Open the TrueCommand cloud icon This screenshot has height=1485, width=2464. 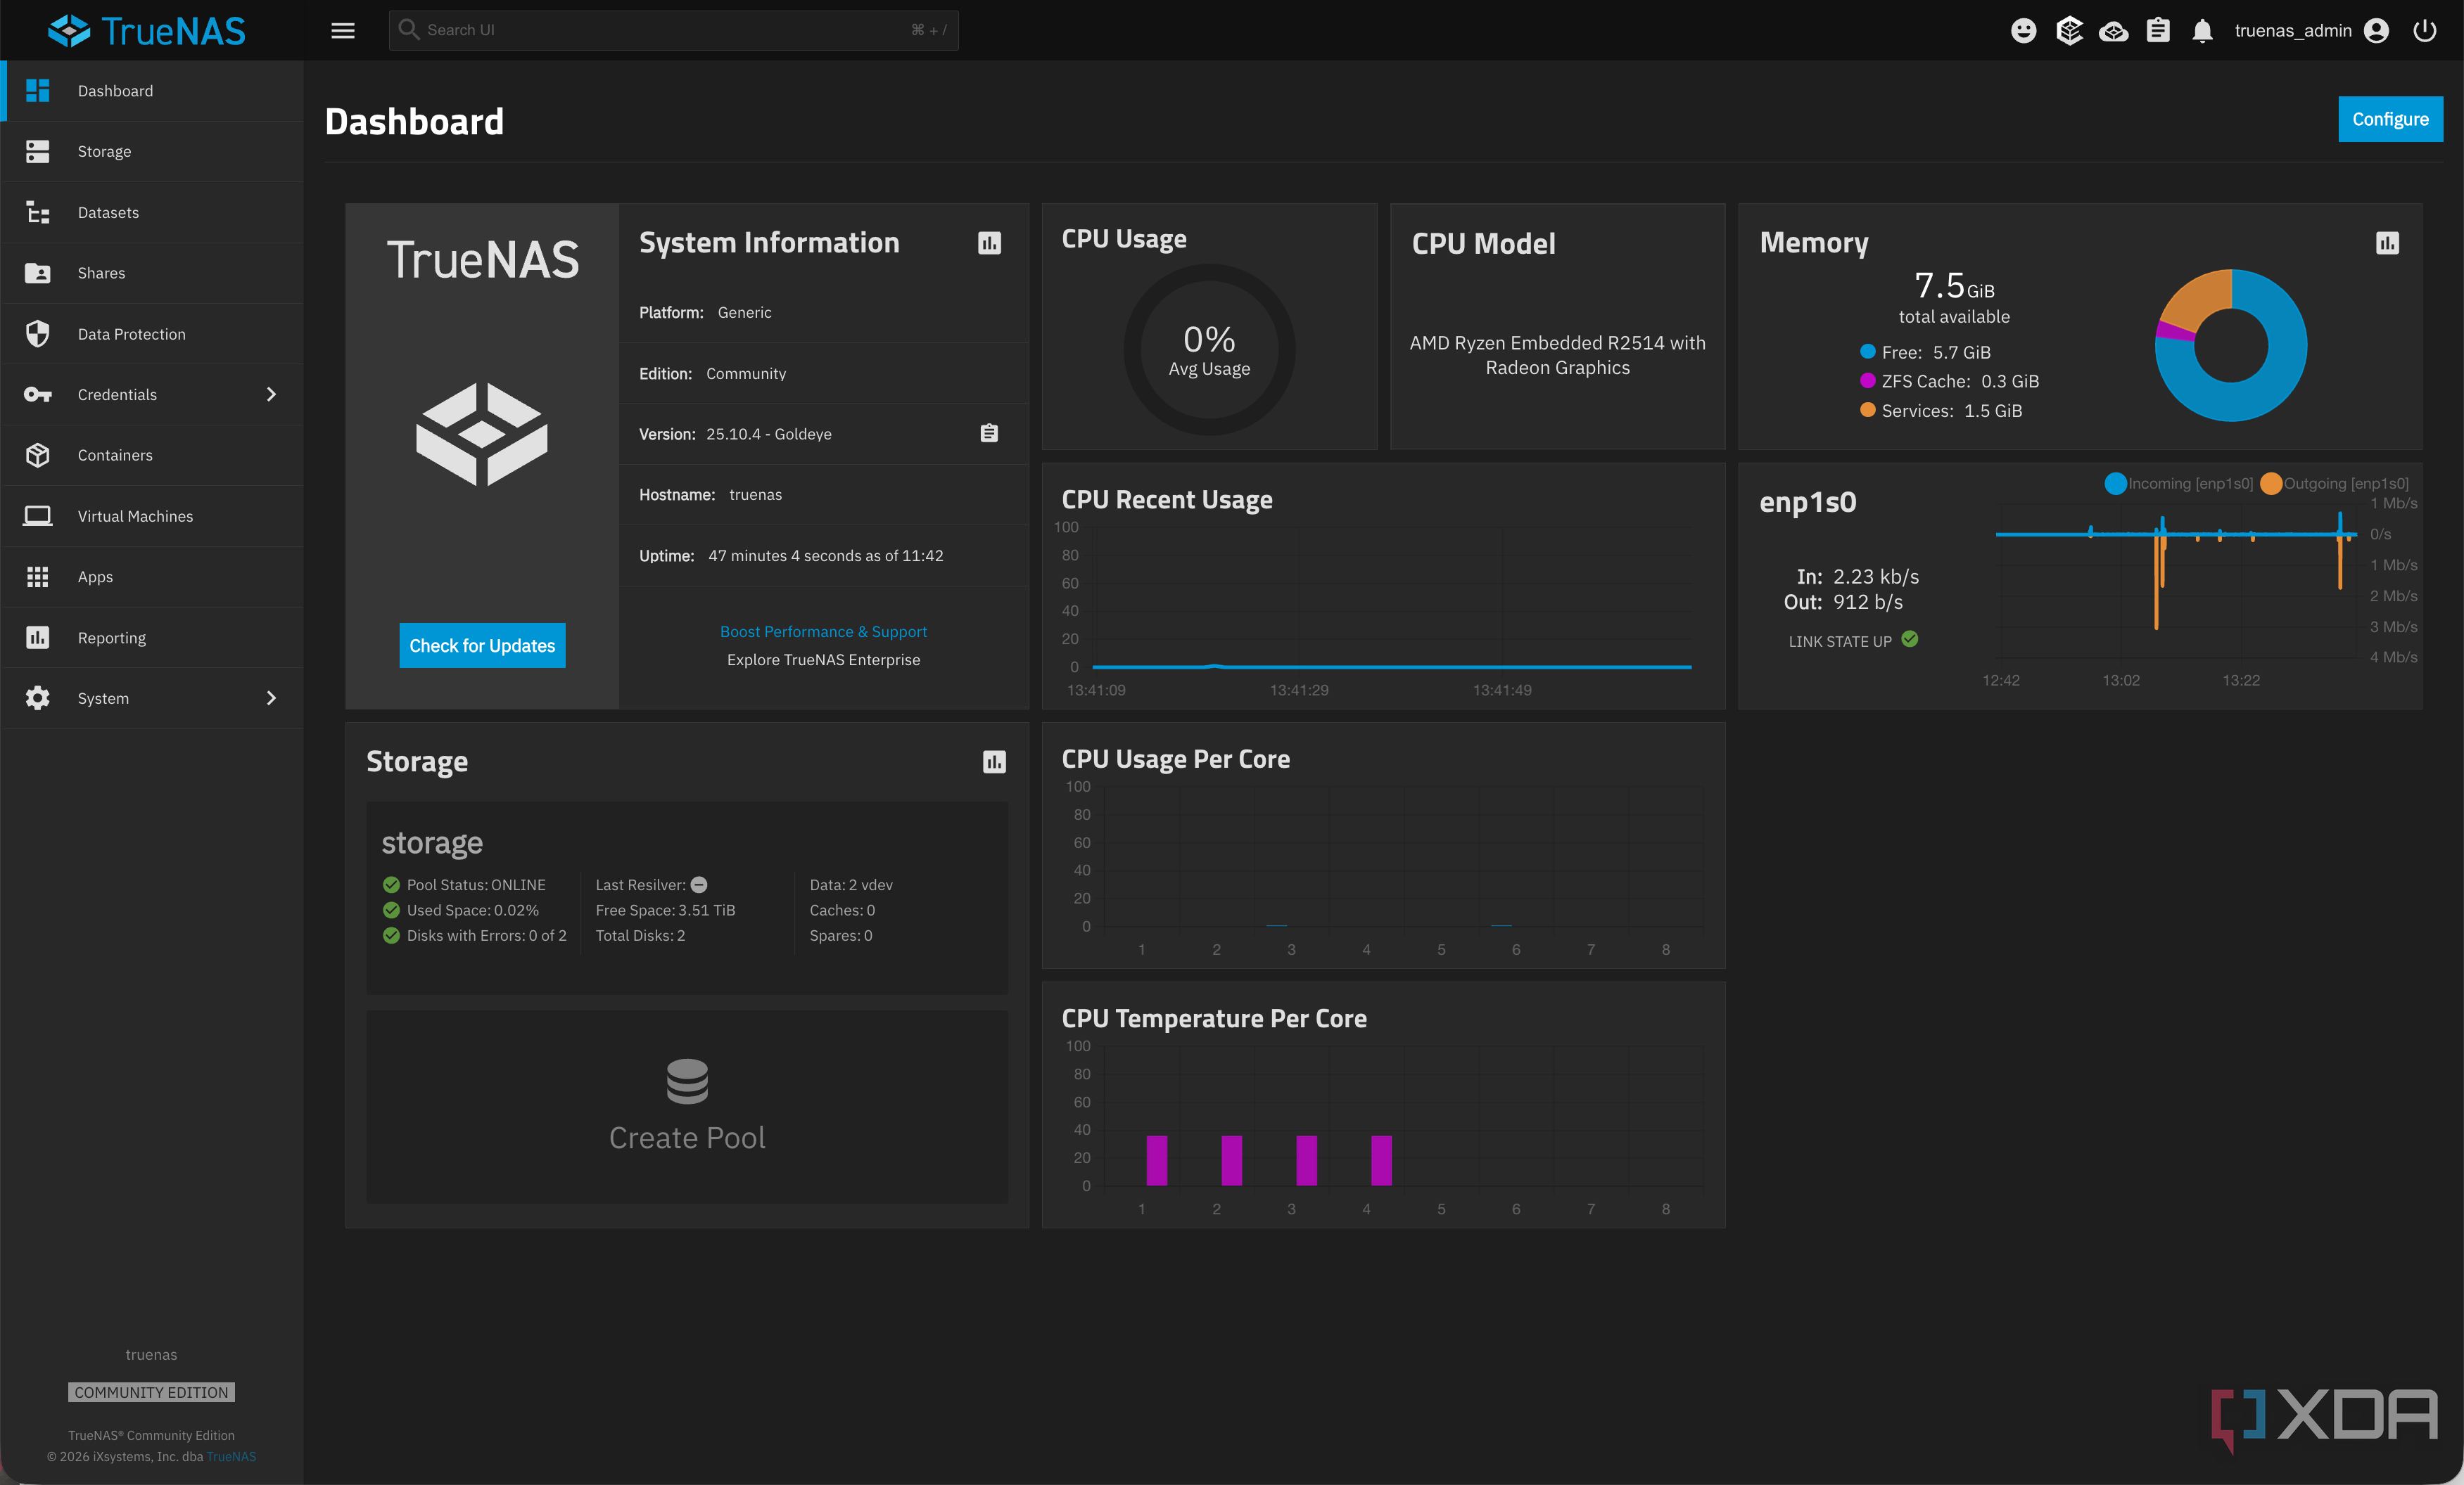(x=2113, y=31)
